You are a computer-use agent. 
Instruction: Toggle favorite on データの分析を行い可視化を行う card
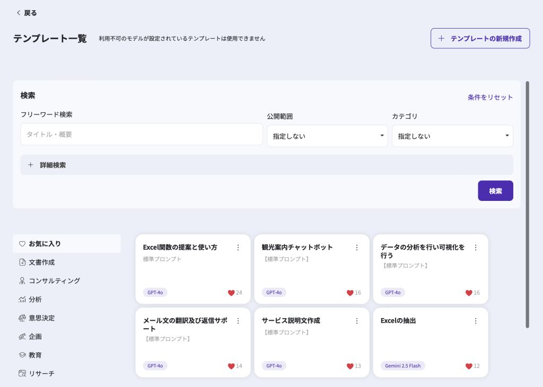pyautogui.click(x=469, y=293)
